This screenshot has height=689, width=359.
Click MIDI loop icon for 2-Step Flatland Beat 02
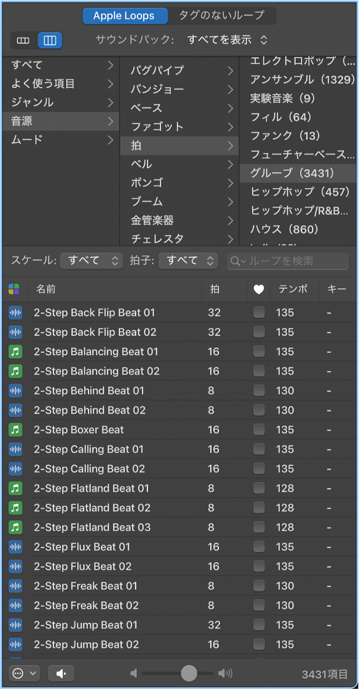[15, 508]
